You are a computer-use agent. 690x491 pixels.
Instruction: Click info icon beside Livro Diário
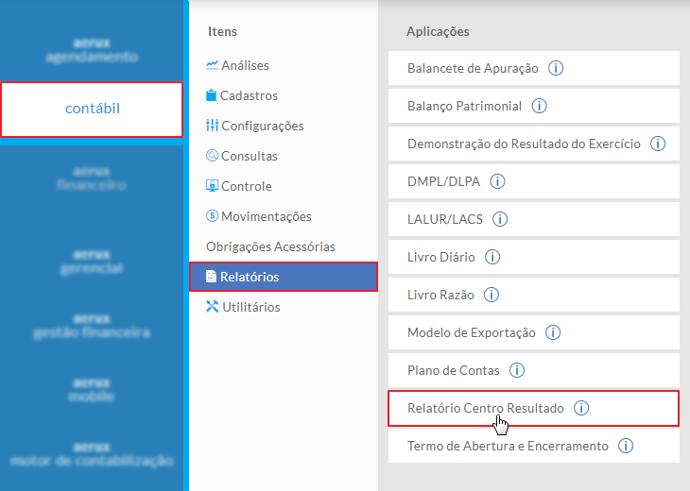[492, 257]
